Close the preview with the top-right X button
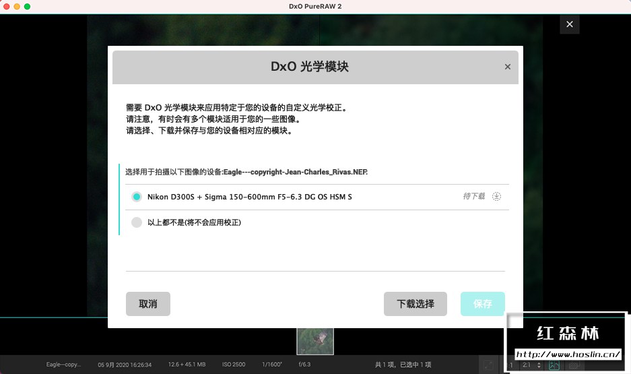Screen dimensions: 631x374 coord(570,24)
